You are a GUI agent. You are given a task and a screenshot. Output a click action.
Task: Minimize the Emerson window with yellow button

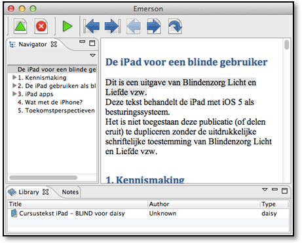coord(22,8)
